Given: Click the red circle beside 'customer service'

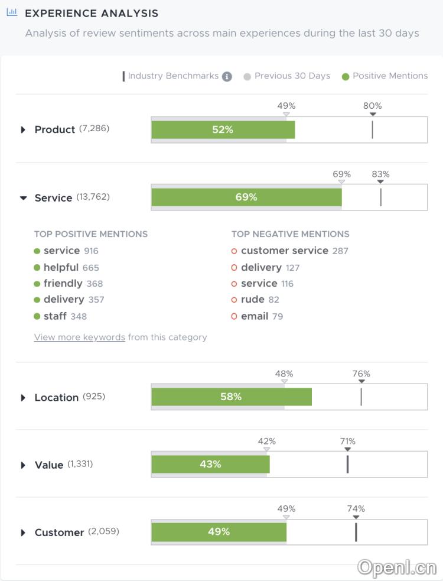Looking at the screenshot, I should point(234,251).
